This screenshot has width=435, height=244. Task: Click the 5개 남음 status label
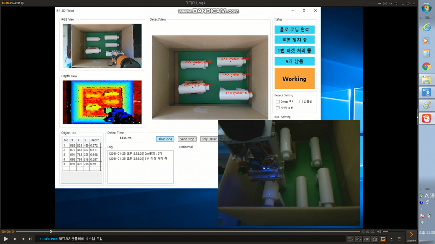(294, 61)
